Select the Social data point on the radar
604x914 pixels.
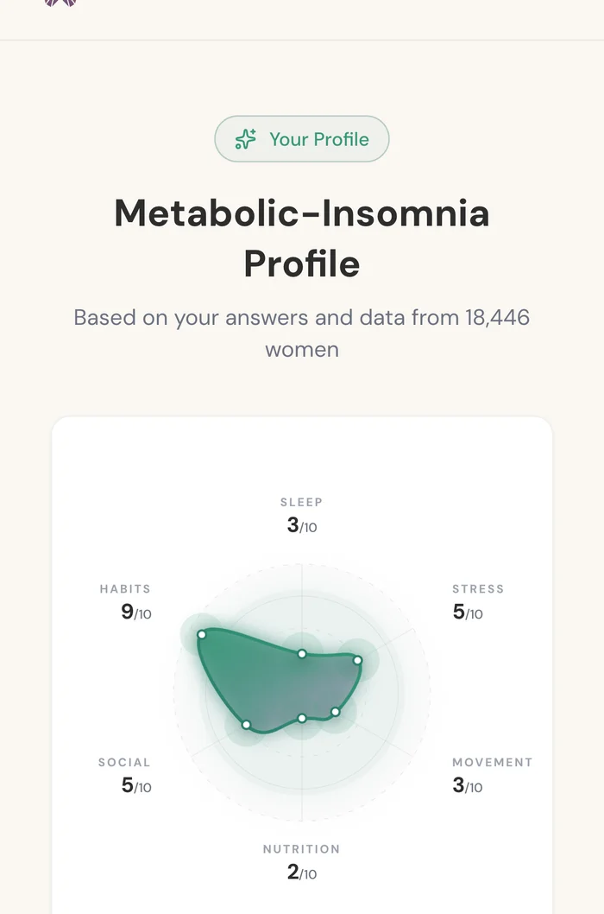click(x=246, y=725)
